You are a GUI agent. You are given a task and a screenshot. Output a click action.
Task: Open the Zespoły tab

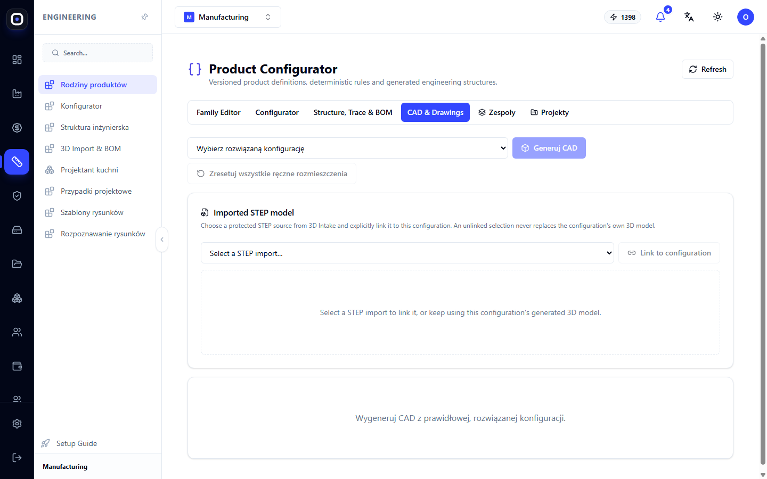click(497, 112)
